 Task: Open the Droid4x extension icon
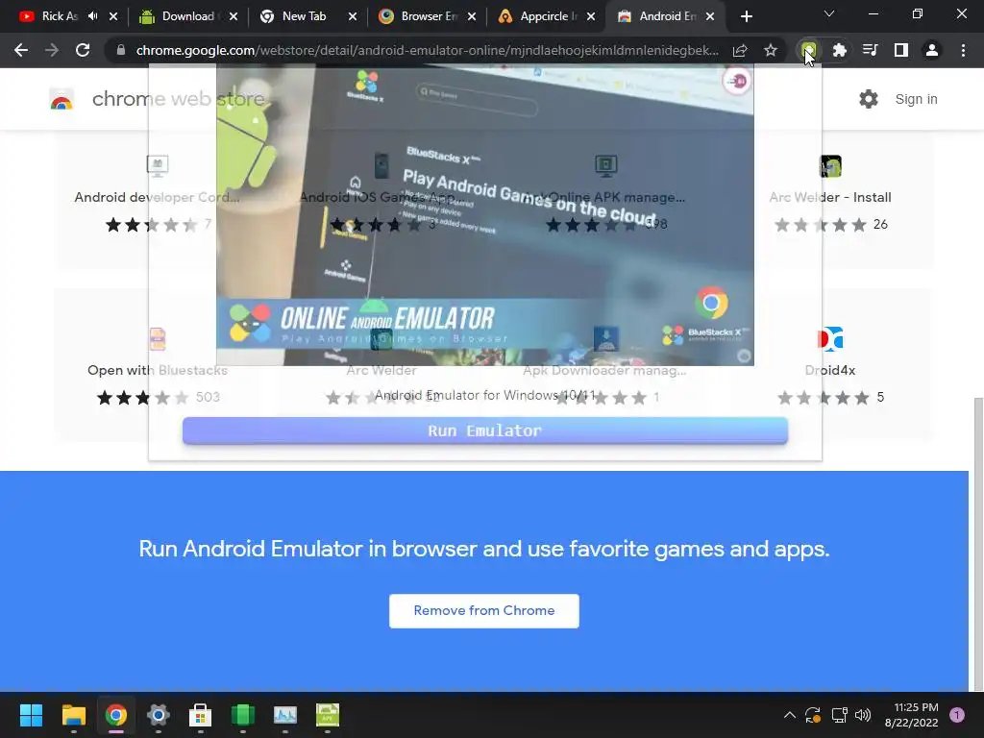[830, 339]
